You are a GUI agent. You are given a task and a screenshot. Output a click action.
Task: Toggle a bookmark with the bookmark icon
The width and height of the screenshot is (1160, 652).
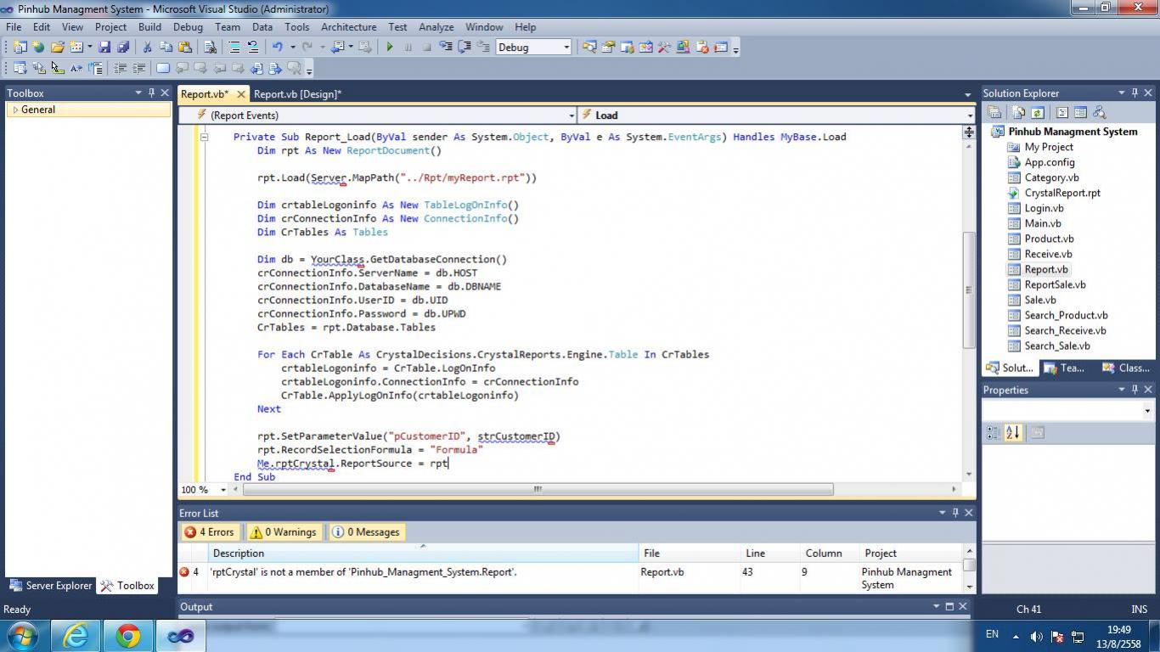[163, 69]
